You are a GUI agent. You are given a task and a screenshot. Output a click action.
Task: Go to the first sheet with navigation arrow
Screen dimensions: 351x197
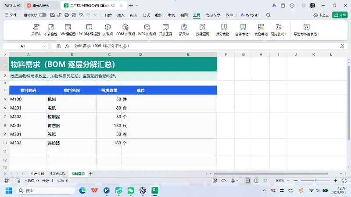coord(6,174)
